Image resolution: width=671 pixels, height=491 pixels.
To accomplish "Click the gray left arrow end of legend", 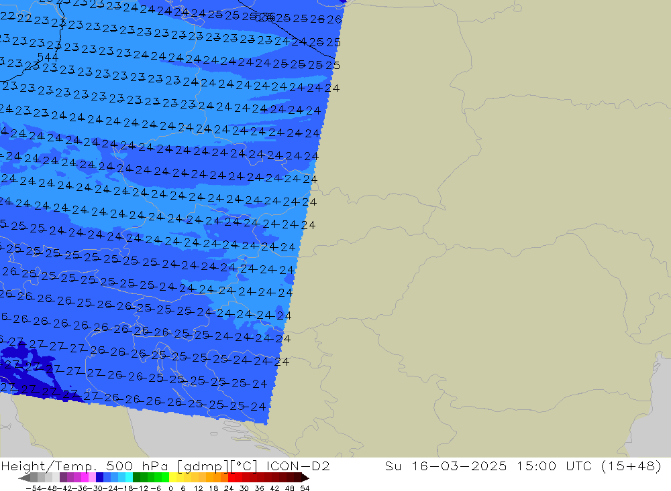I will (x=24, y=478).
